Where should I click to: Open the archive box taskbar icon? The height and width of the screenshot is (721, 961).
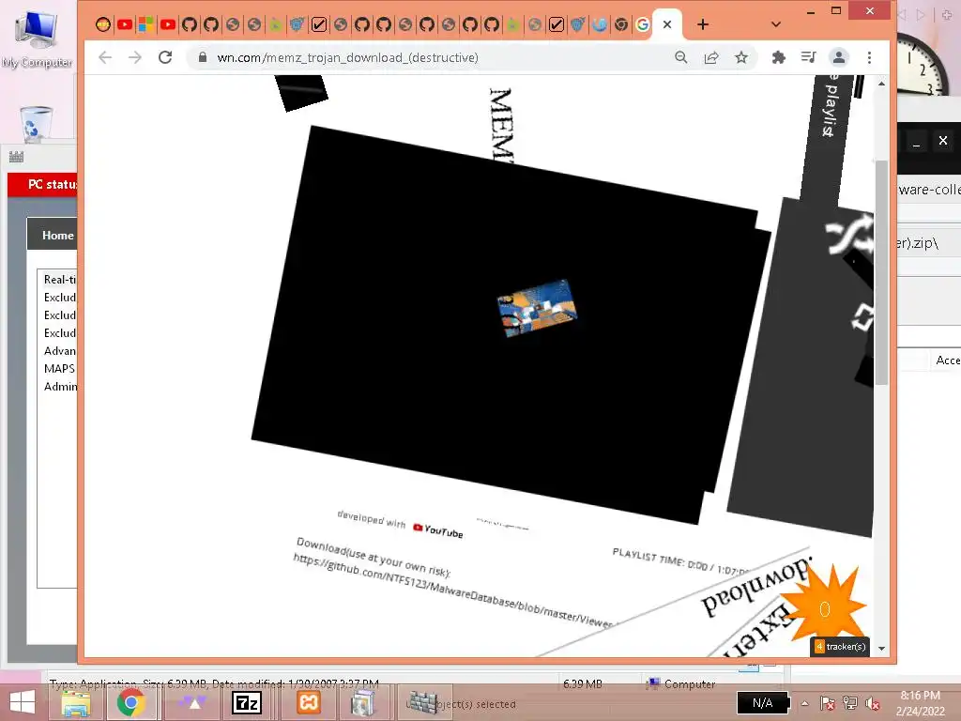pyautogui.click(x=363, y=702)
